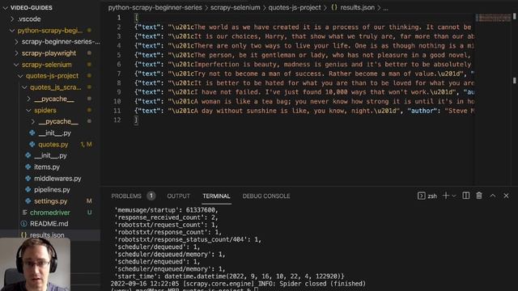
Task: Click line number 7 in the gutter
Action: (119, 74)
